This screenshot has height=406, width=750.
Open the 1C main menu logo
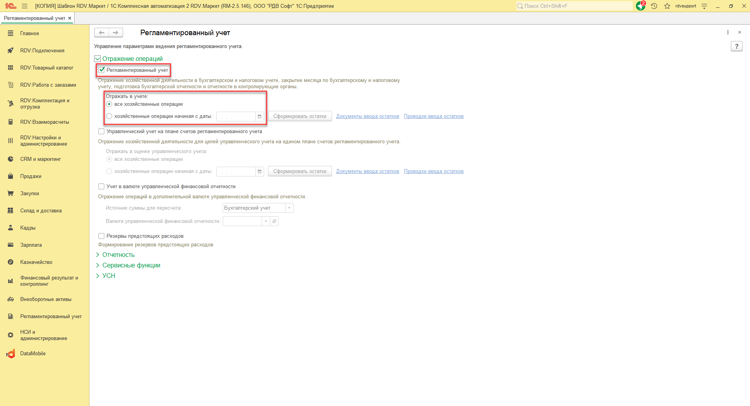(x=11, y=6)
